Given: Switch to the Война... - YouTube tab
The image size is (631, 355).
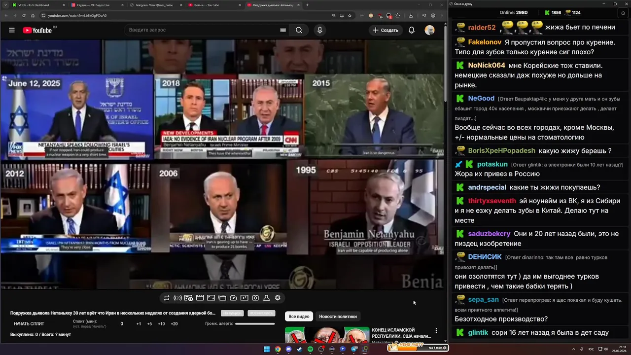Looking at the screenshot, I should click(214, 5).
